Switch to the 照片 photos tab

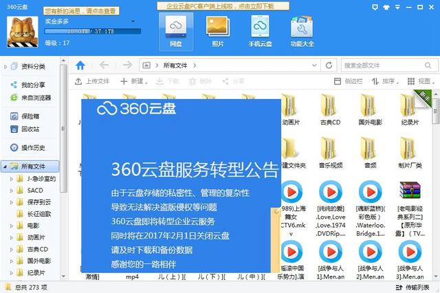pyautogui.click(x=218, y=32)
